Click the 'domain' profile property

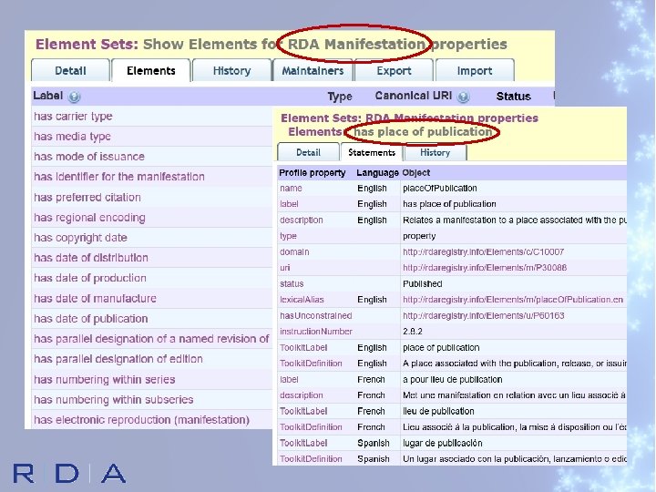coord(294,251)
